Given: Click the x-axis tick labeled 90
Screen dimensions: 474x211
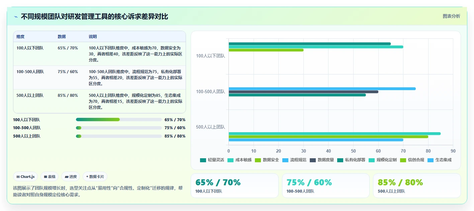Looking at the screenshot, I should (453, 151).
